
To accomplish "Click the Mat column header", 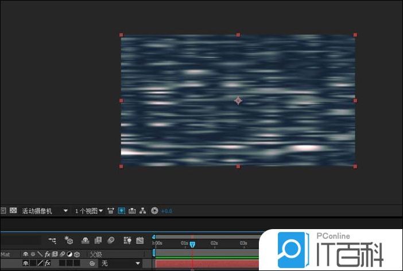I will pyautogui.click(x=5, y=254).
